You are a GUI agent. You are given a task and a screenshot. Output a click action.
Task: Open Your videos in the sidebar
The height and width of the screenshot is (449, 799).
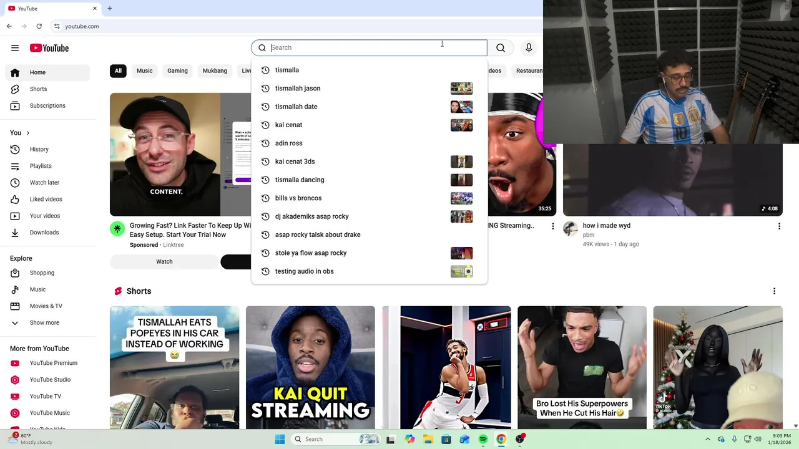point(47,216)
